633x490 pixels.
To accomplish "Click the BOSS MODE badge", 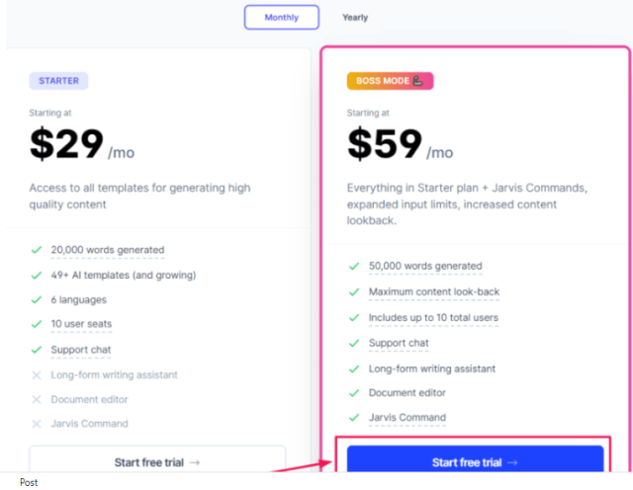I will point(390,81).
